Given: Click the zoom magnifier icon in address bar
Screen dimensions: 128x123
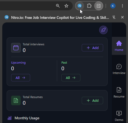Looking at the screenshot, I should 58,6.
